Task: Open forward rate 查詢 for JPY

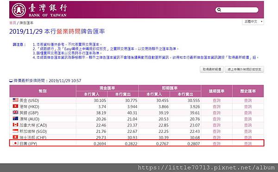Action: (217, 143)
